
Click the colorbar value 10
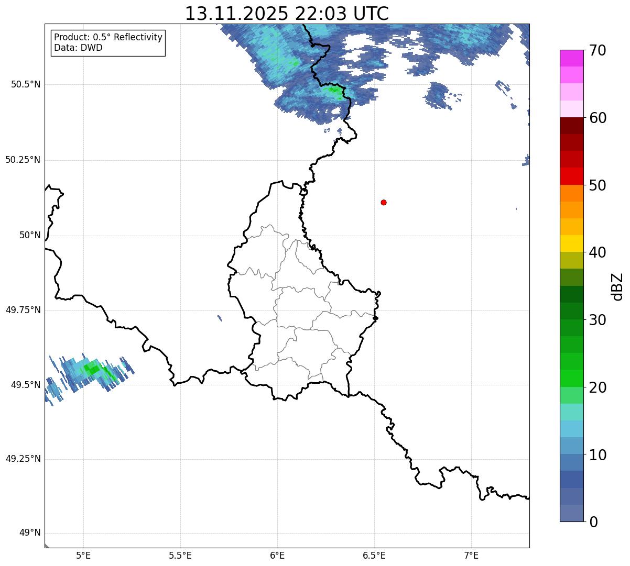tap(598, 455)
